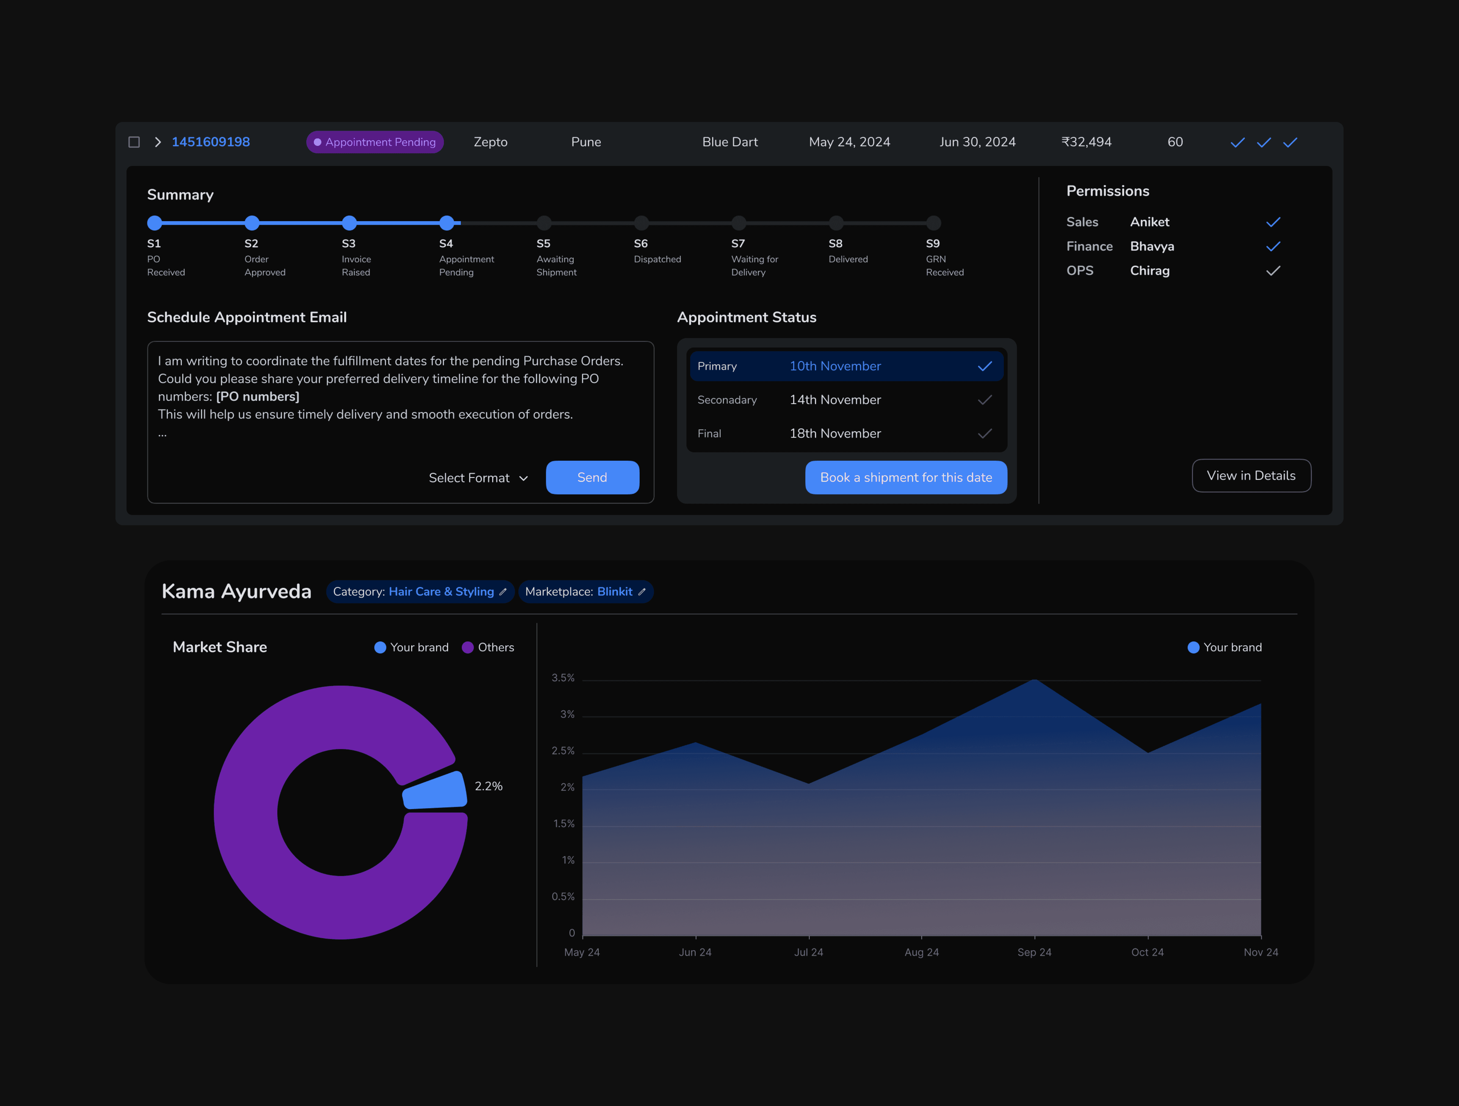Viewport: 1459px width, 1106px height.
Task: Select Secondary 14th November appointment
Action: [834, 400]
